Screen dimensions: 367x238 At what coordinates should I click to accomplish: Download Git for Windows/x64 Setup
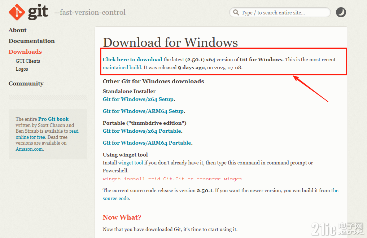point(138,99)
